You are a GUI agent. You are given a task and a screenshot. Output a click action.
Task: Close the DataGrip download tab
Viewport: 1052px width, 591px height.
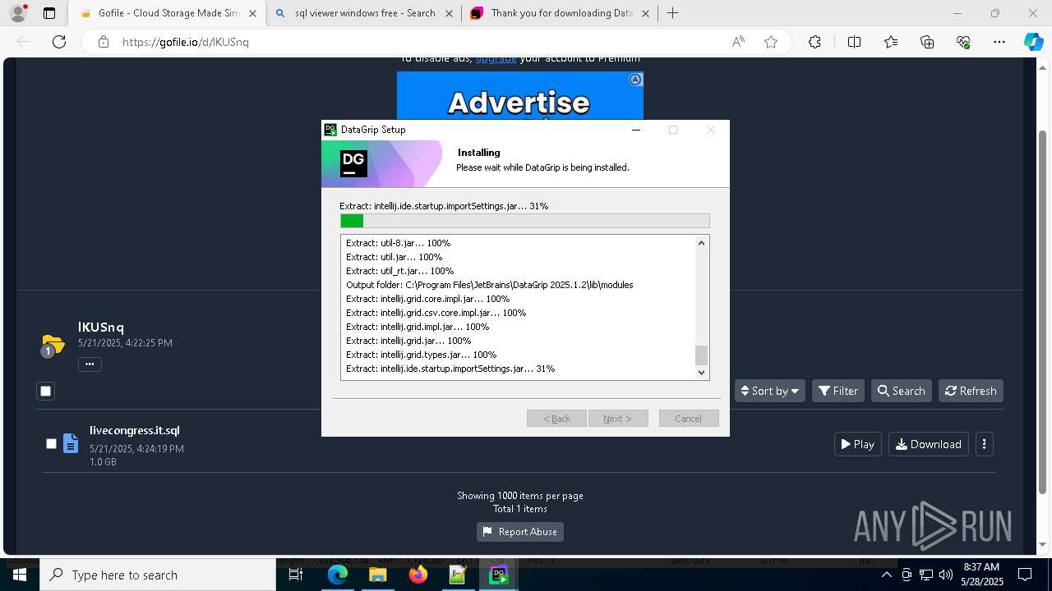coord(645,13)
